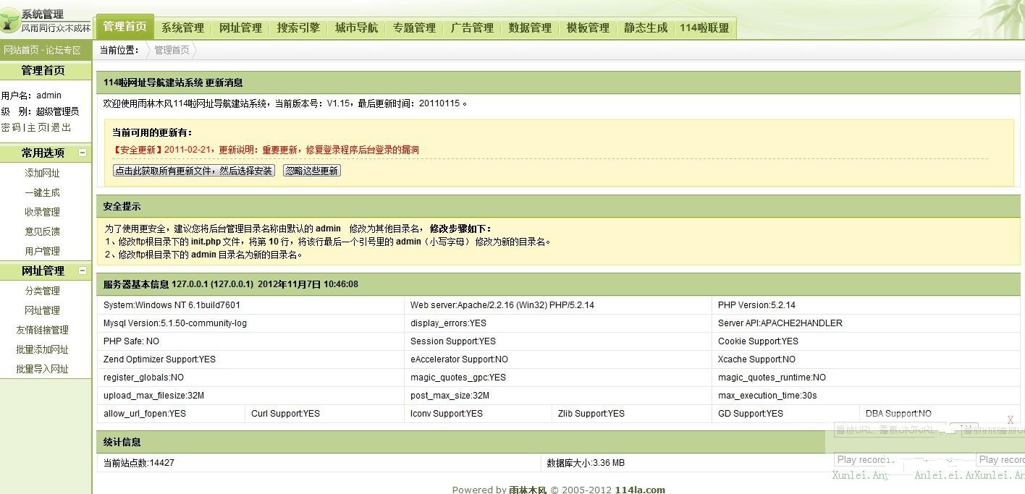Image resolution: width=1025 pixels, height=494 pixels.
Task: Open the 114啦联盟 tab
Action: [x=704, y=28]
